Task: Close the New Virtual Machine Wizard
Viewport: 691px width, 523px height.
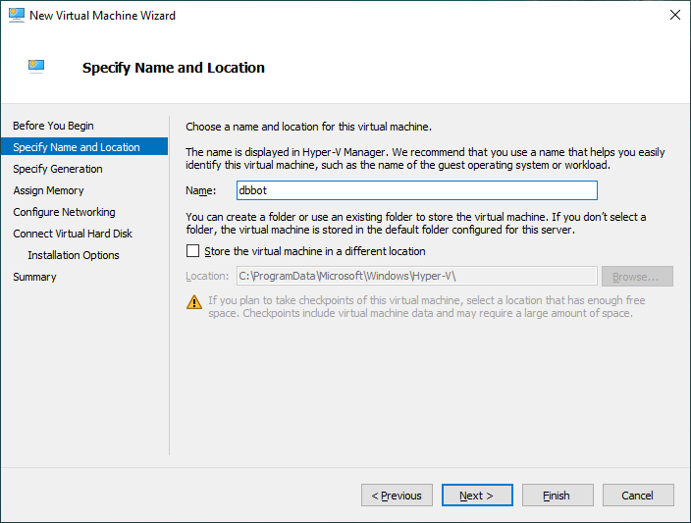Action: 674,15
